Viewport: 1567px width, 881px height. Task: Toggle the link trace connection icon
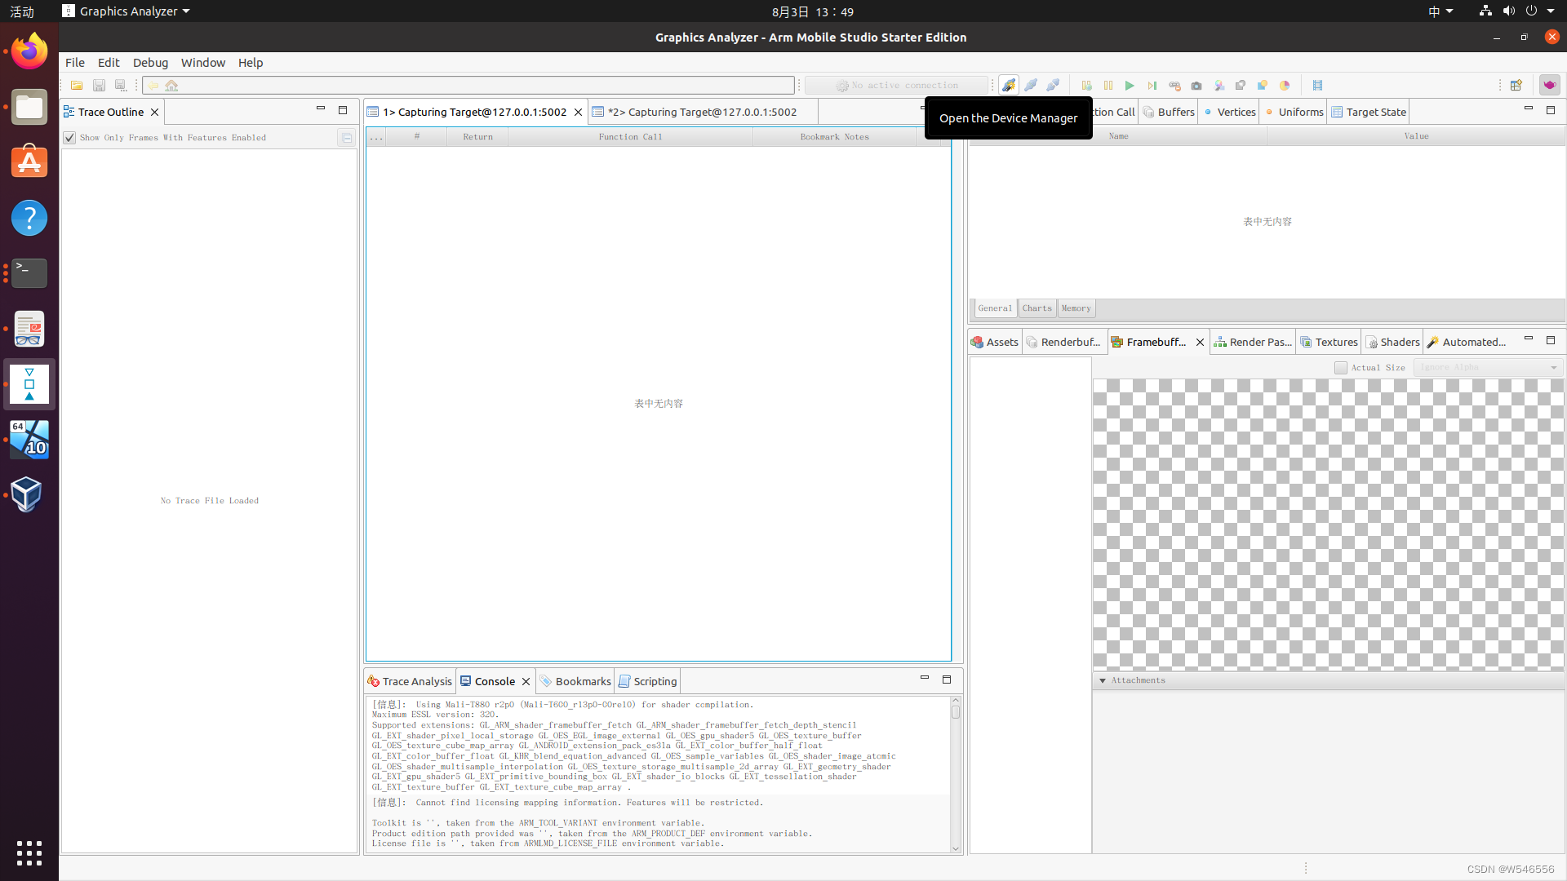click(1174, 85)
